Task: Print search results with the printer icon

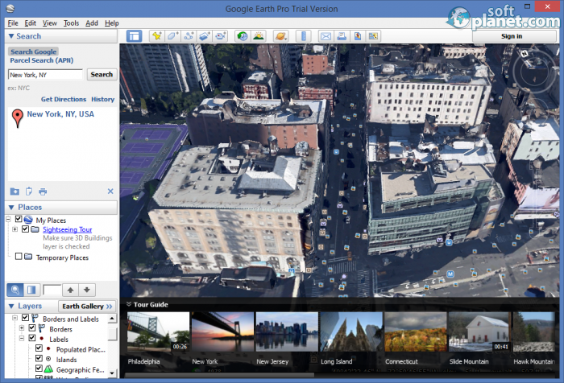Action: (43, 191)
